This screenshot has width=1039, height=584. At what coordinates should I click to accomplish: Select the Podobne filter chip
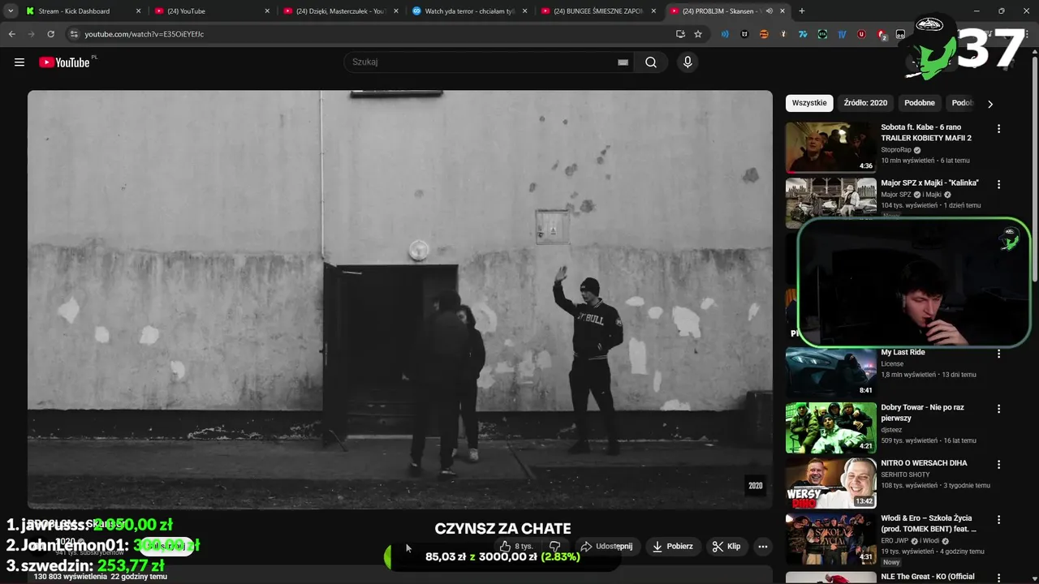pyautogui.click(x=920, y=103)
